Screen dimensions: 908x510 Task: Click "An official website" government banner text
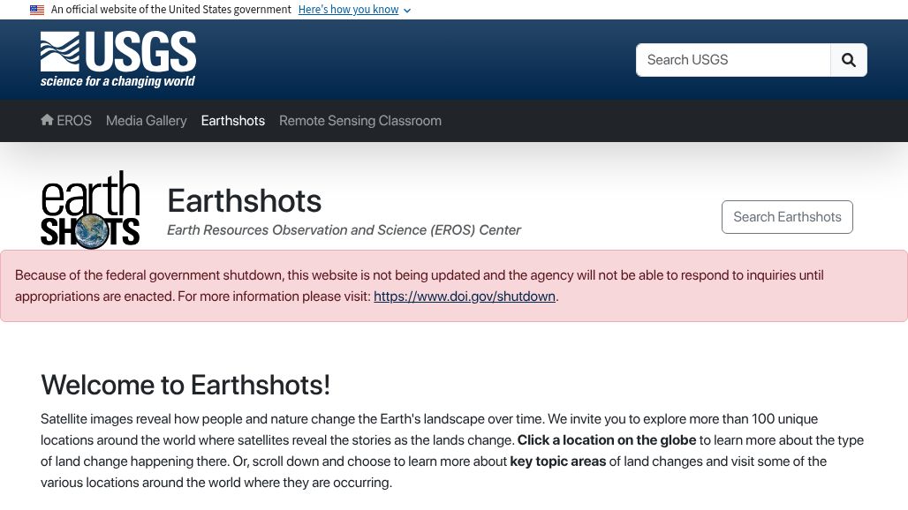(x=171, y=10)
